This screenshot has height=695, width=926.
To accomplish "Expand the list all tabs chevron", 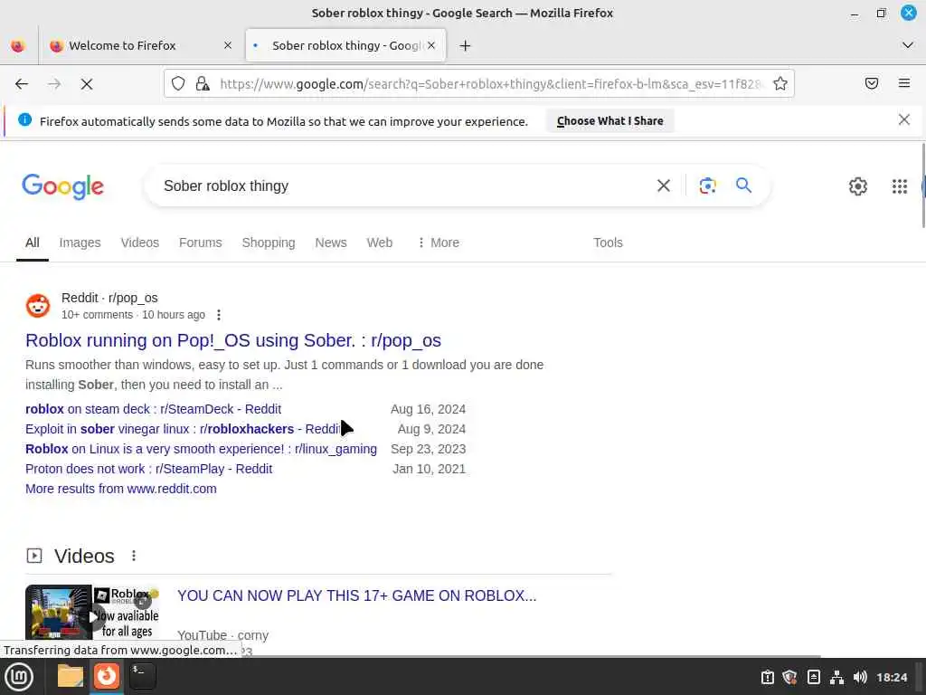I will (908, 45).
